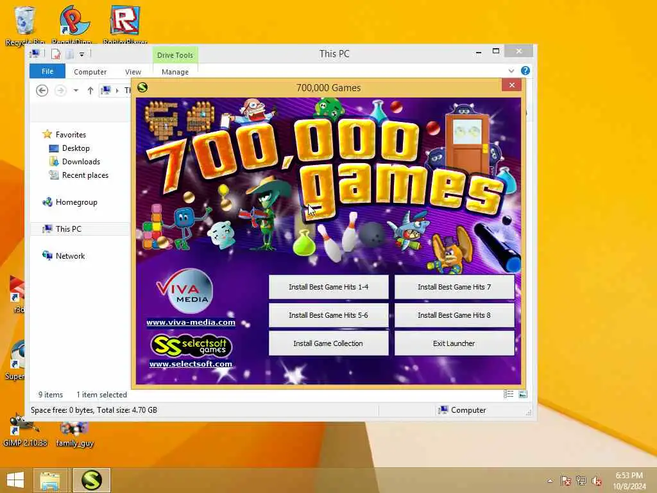Click the Exit Launcher button
This screenshot has height=493, width=657.
(x=454, y=343)
